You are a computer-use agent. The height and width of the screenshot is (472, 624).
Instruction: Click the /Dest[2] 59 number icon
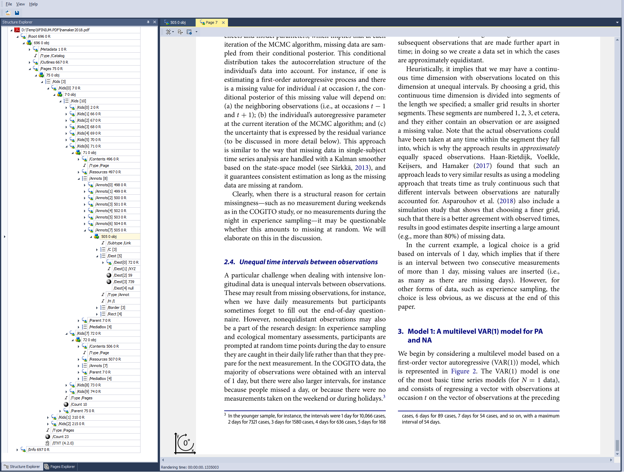pyautogui.click(x=109, y=275)
